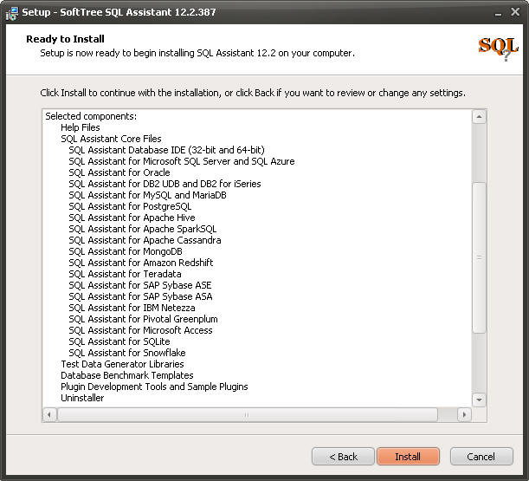Click 'Database Benchmark Templates'
This screenshot has width=529, height=481.
(x=127, y=375)
